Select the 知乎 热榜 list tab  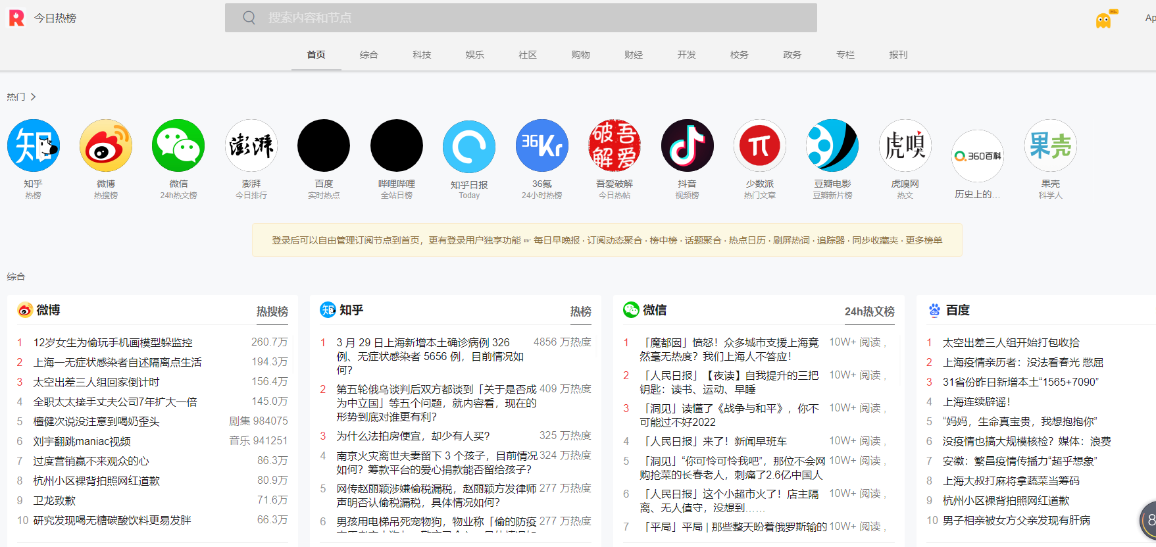(x=581, y=311)
